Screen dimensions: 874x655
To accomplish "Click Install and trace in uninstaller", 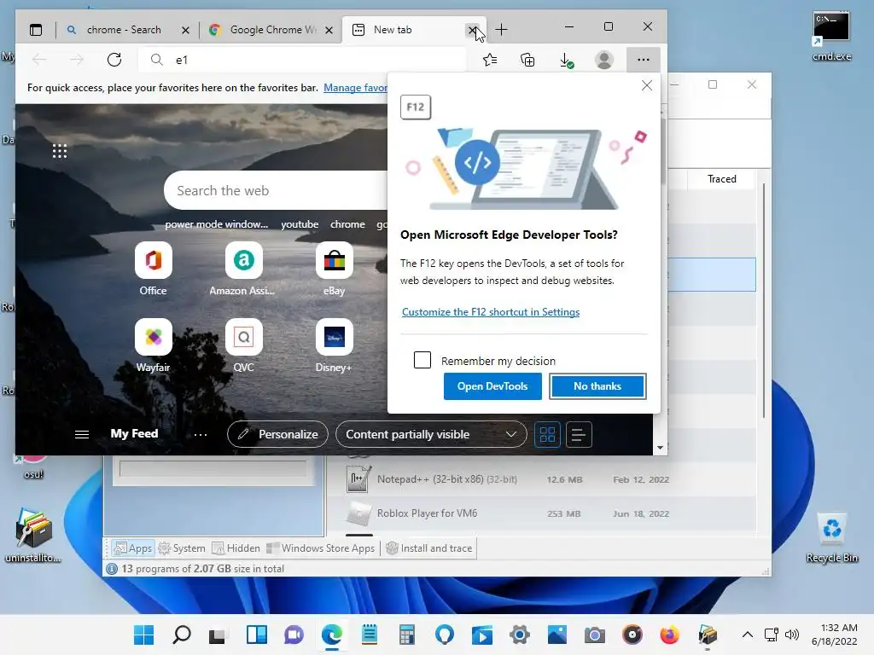I will (x=428, y=548).
